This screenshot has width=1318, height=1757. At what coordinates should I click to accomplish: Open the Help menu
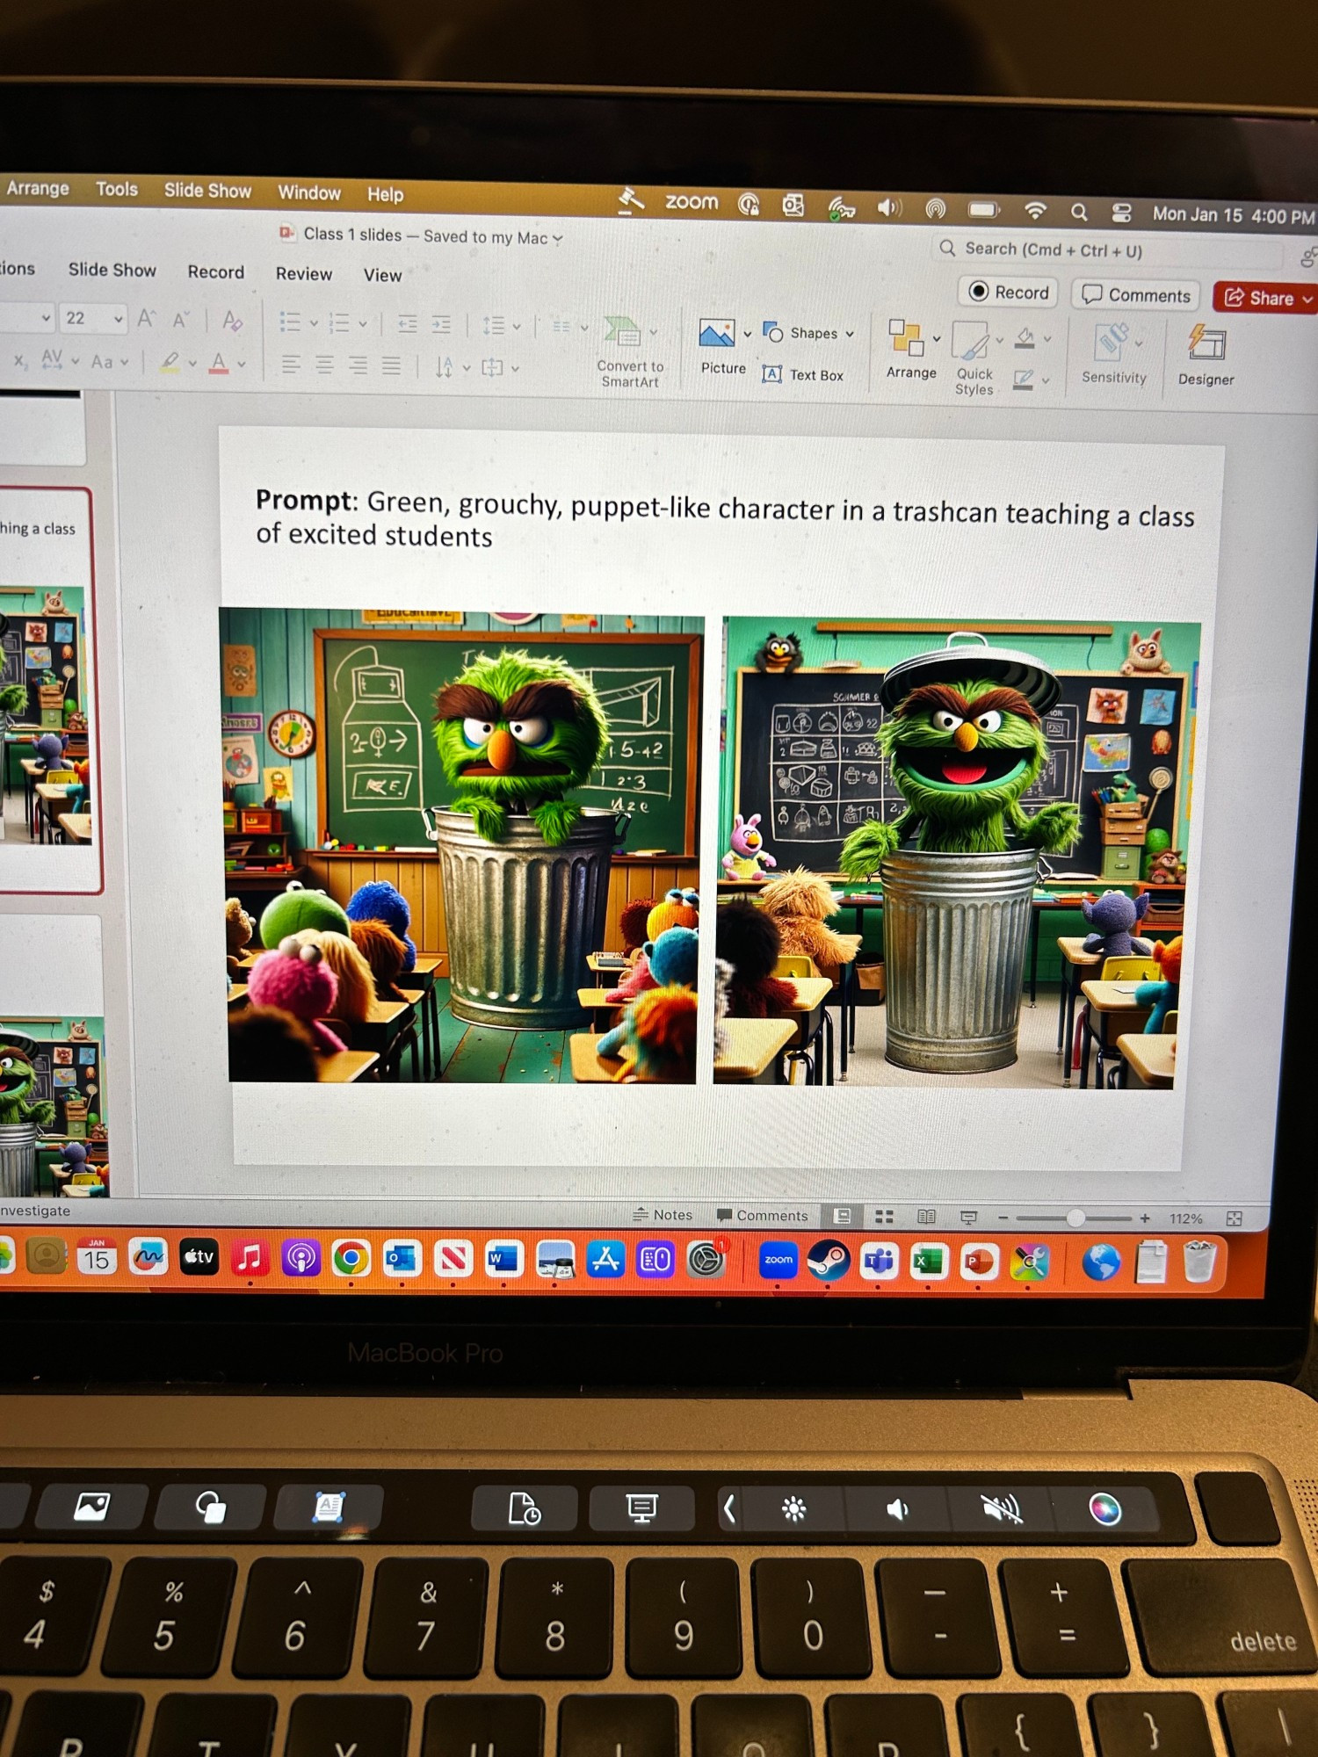[x=385, y=194]
